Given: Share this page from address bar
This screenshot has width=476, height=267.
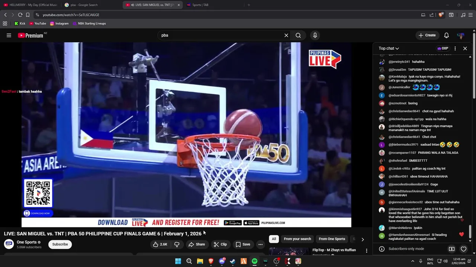Looking at the screenshot, I should pyautogui.click(x=432, y=15).
